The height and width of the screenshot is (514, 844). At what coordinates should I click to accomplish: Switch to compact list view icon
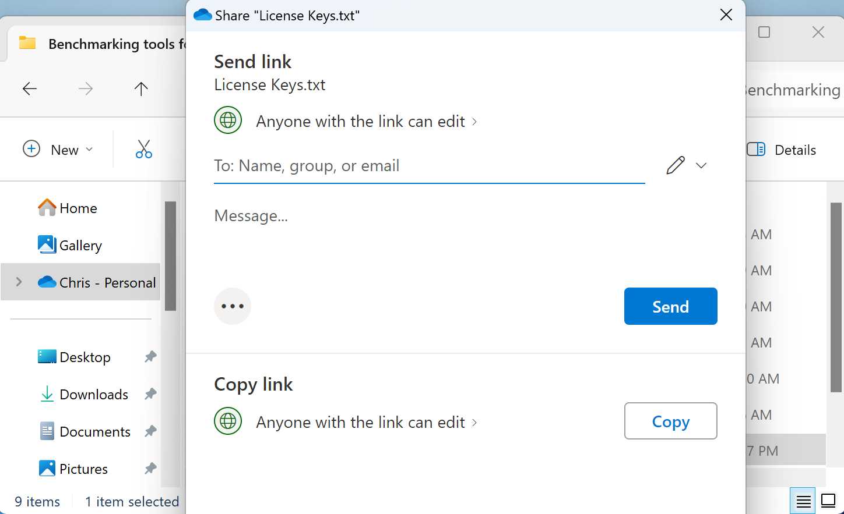pyautogui.click(x=803, y=500)
